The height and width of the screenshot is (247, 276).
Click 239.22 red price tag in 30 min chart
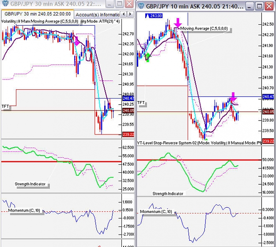point(129,135)
